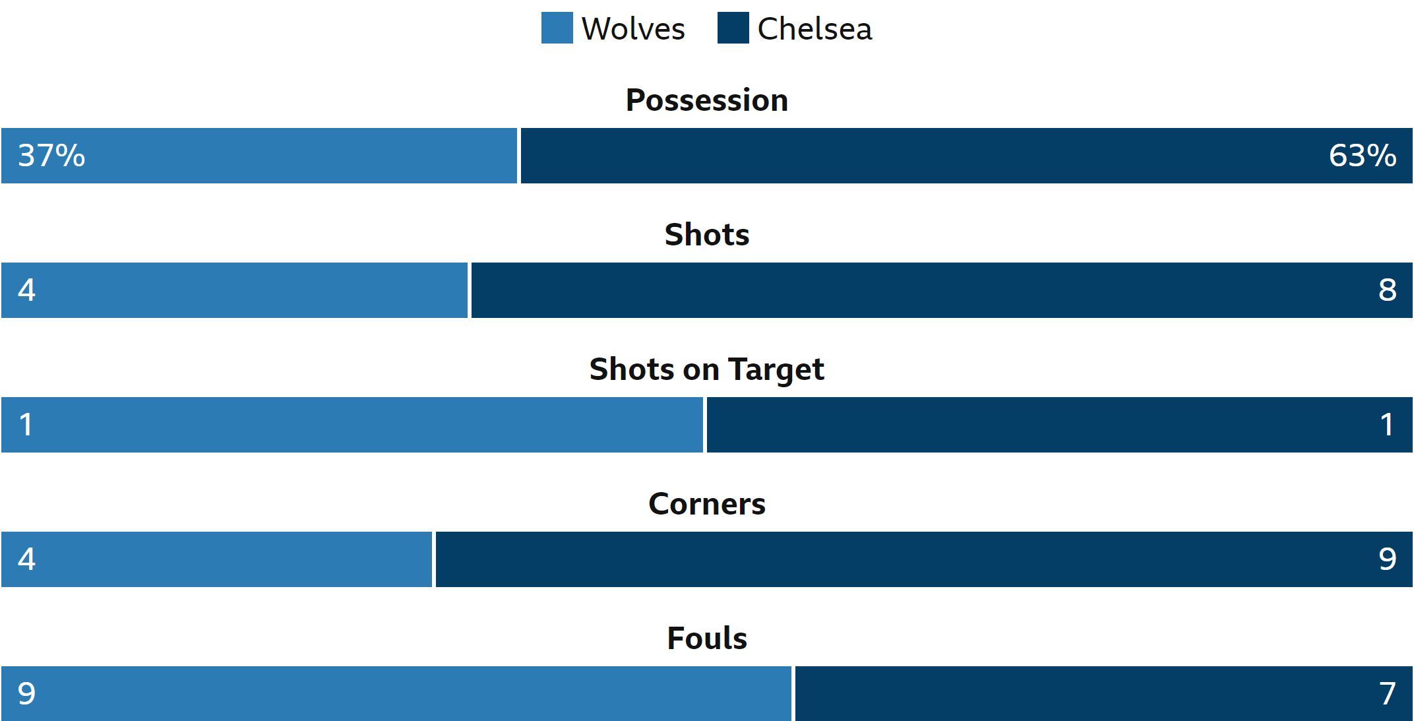The width and height of the screenshot is (1414, 721).
Task: Click Chelsea bar showing 7 fouls
Action: (1104, 693)
